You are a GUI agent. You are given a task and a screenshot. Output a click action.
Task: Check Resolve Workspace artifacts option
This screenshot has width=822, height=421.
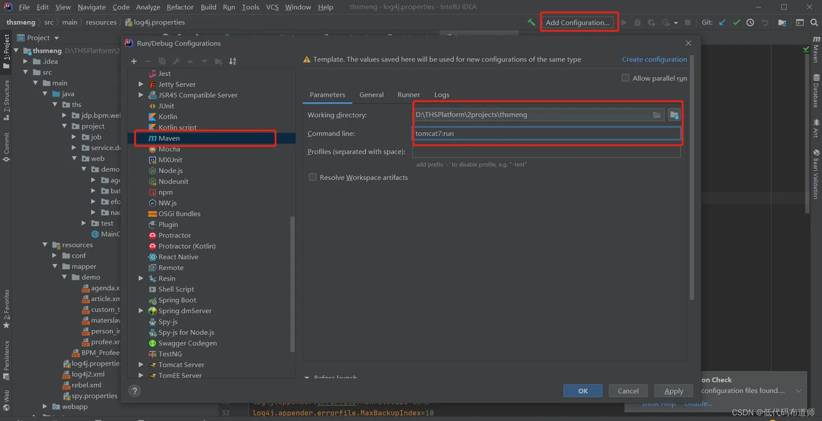pos(312,177)
